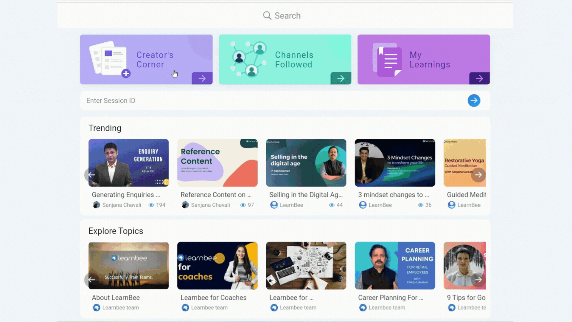The width and height of the screenshot is (572, 322).
Task: Open About LearnBee topic thumbnail
Action: pyautogui.click(x=128, y=266)
